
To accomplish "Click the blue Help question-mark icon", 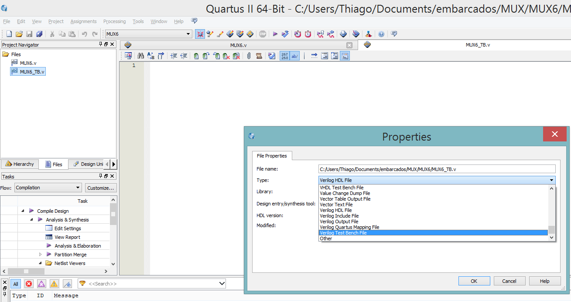I will [381, 34].
